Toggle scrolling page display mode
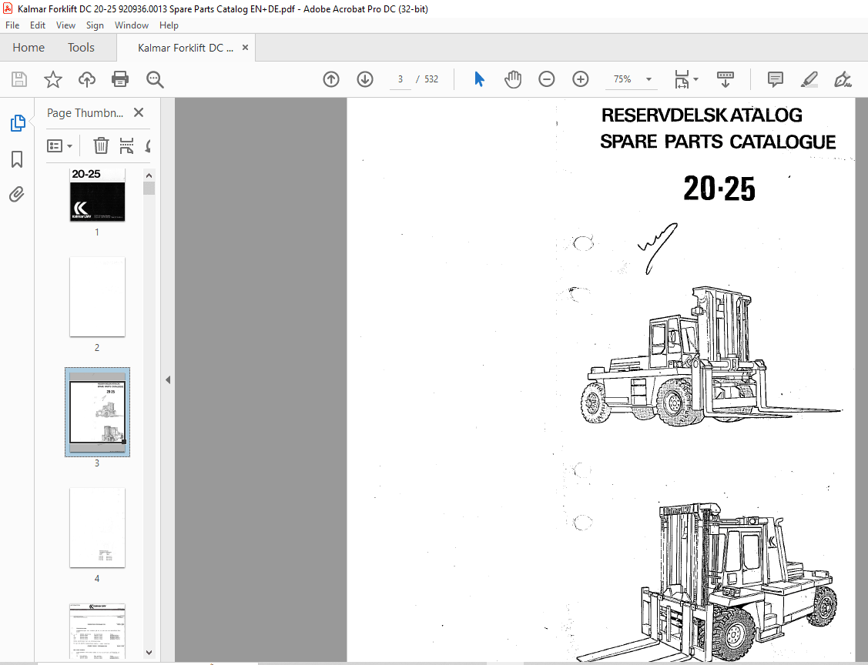 pos(726,79)
